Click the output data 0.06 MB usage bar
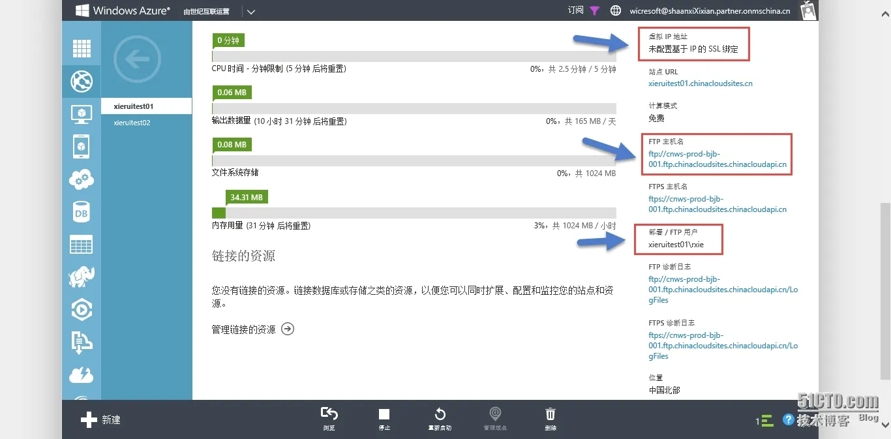 (414, 108)
